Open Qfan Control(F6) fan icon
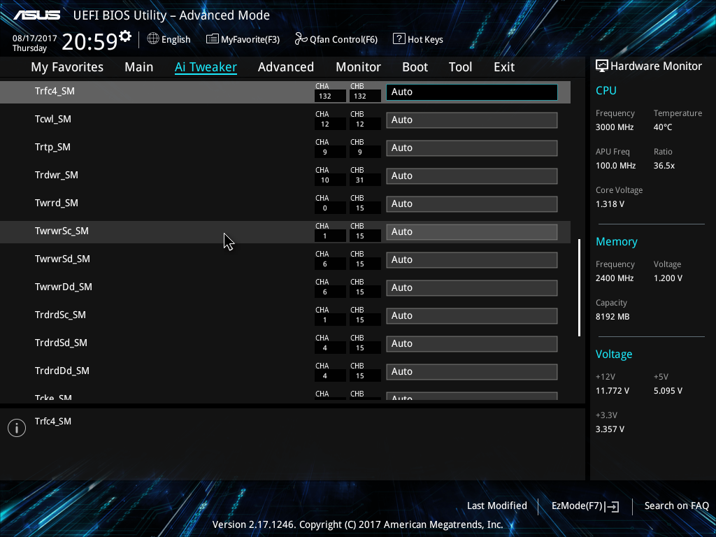The height and width of the screenshot is (537, 716). pyautogui.click(x=301, y=39)
